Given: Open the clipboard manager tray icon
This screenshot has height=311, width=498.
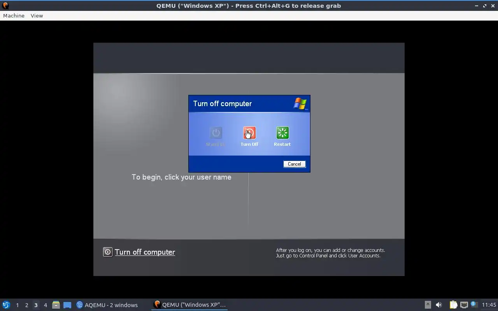Looking at the screenshot, I should point(453,305).
